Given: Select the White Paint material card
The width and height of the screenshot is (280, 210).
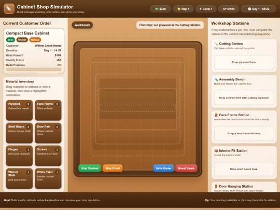Looking at the screenshot, I should coord(48,178).
